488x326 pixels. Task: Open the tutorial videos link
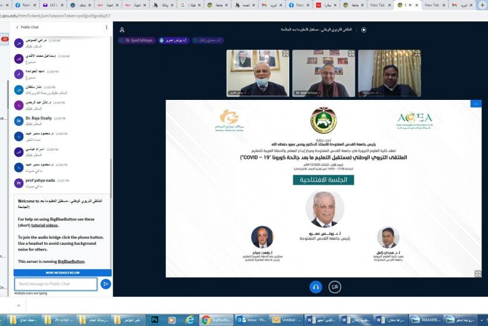click(x=44, y=225)
